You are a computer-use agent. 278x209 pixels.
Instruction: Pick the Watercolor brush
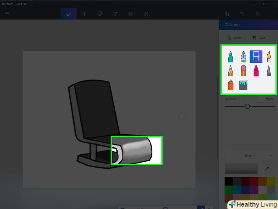coord(269,57)
